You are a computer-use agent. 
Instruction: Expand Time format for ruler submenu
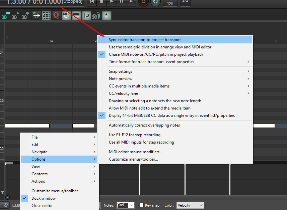pos(175,62)
